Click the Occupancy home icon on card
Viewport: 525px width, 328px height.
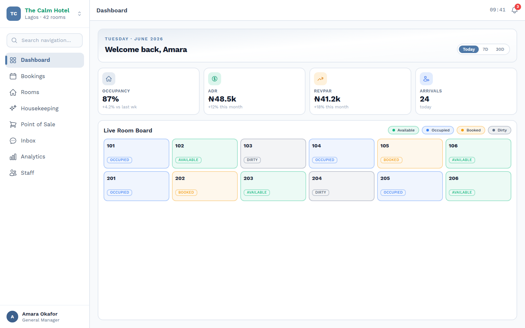109,79
